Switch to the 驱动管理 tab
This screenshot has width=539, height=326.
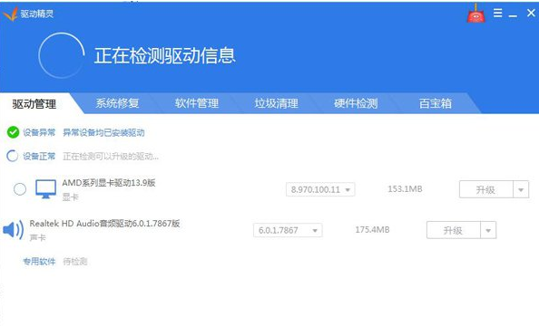pos(34,104)
